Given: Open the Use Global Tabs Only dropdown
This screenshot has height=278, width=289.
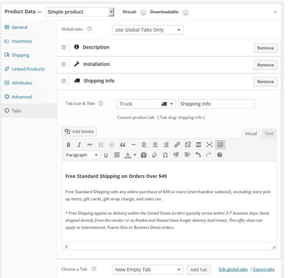Looking at the screenshot, I should click(x=148, y=30).
